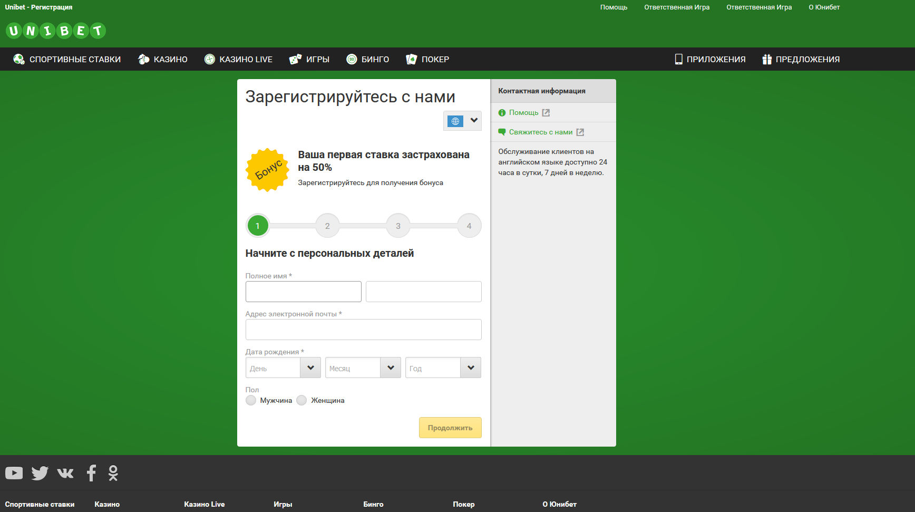Click the footer Спортивные ставки link
The height and width of the screenshot is (512, 915).
click(x=40, y=504)
